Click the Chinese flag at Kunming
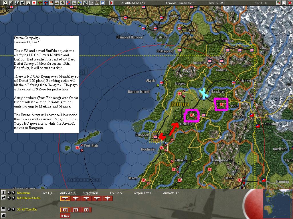The width and height of the screenshot is (293, 219). (258, 126)
